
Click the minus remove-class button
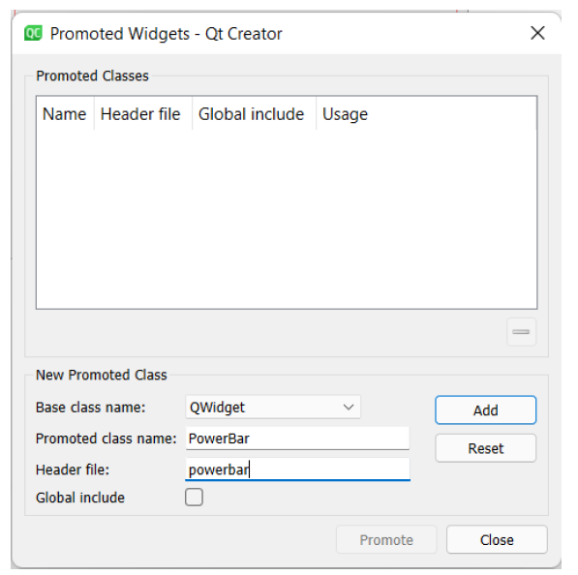click(x=521, y=332)
